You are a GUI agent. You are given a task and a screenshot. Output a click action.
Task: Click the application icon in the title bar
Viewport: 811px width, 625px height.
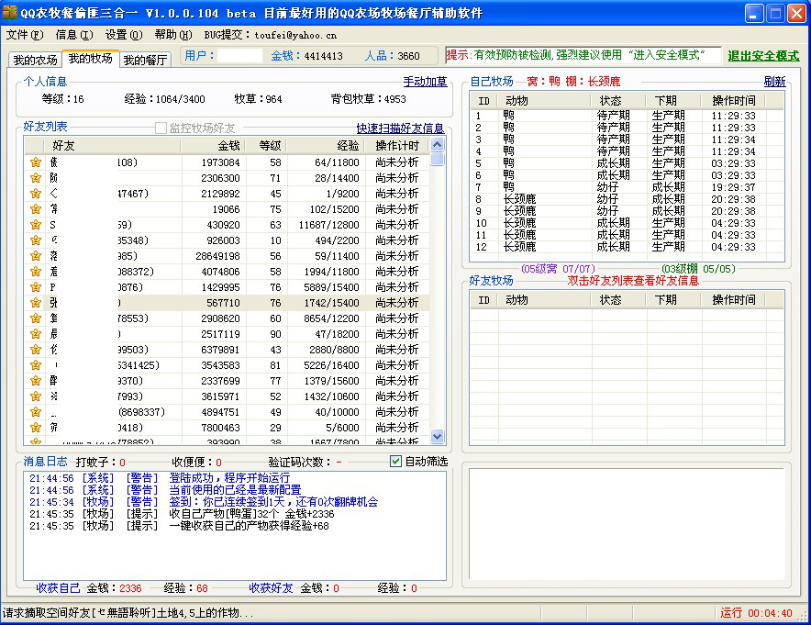tap(10, 13)
